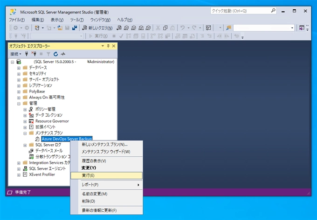Click the Visual Studio window icon on toolbar

[x=302, y=28]
